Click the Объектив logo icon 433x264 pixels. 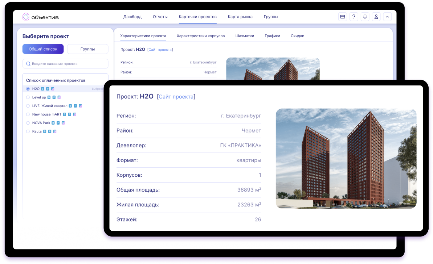tap(26, 17)
